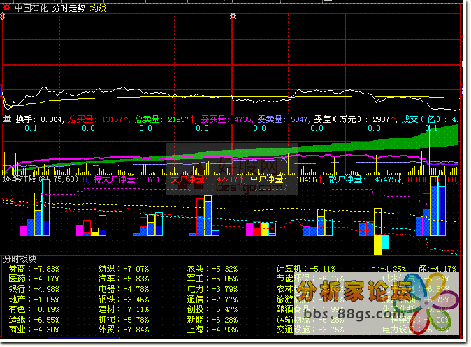
Task: Select the 纺织: -7.07% sector entry
Action: (124, 269)
